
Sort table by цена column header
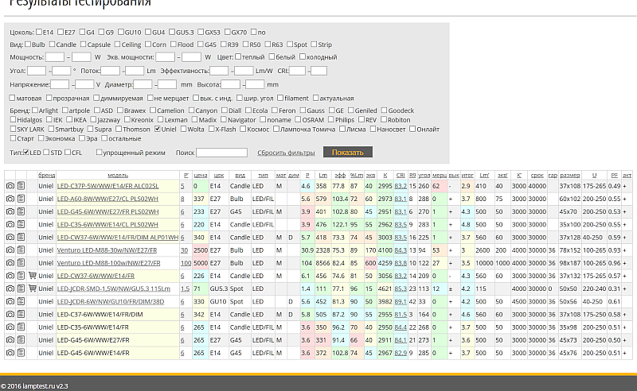(x=201, y=175)
